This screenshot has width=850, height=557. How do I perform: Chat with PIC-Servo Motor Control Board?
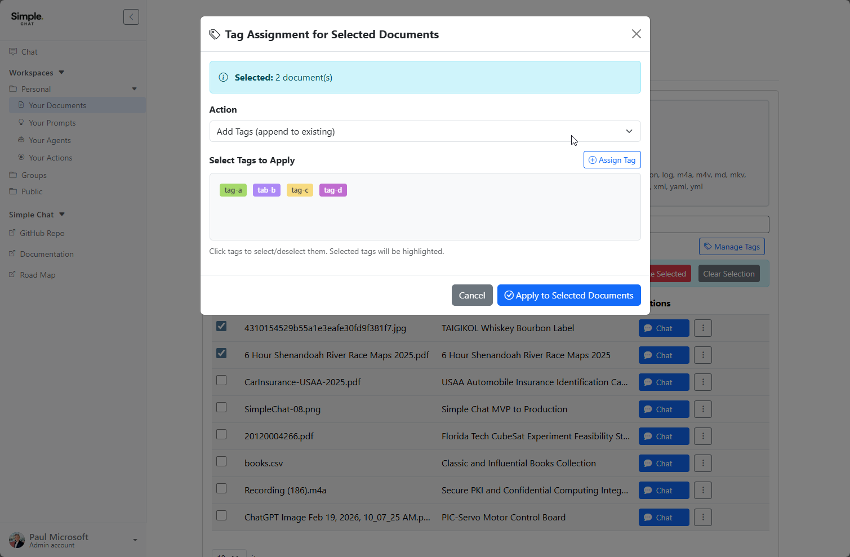[664, 518]
